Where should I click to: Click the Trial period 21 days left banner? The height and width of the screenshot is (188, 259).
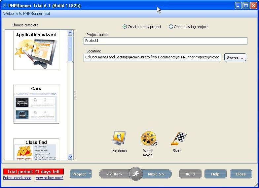pos(33,172)
